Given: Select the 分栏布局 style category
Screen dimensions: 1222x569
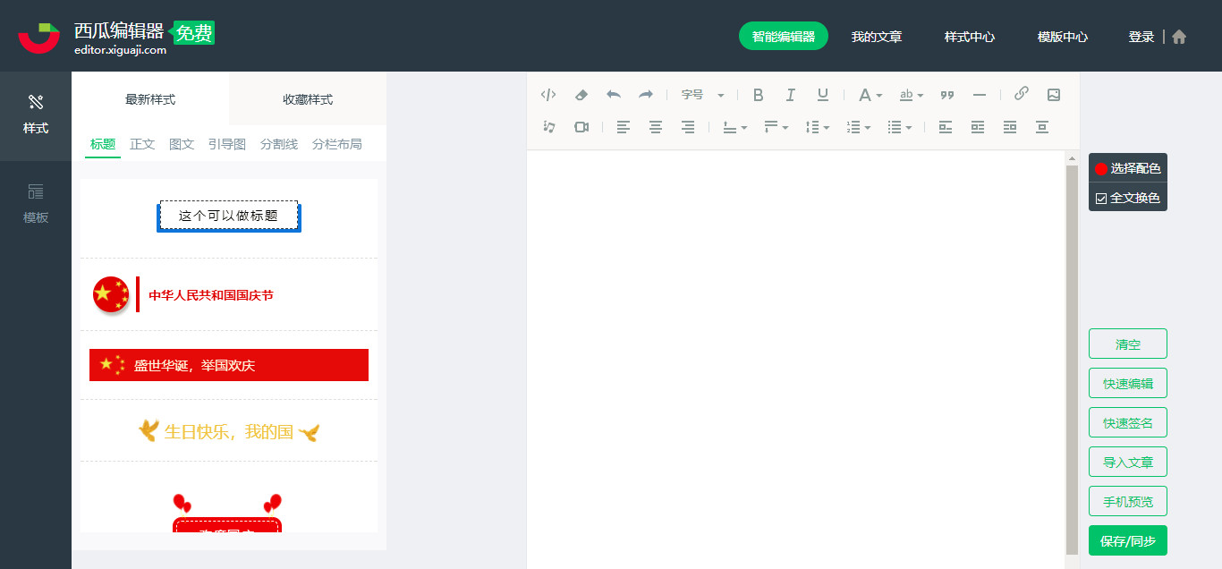Looking at the screenshot, I should click(337, 144).
